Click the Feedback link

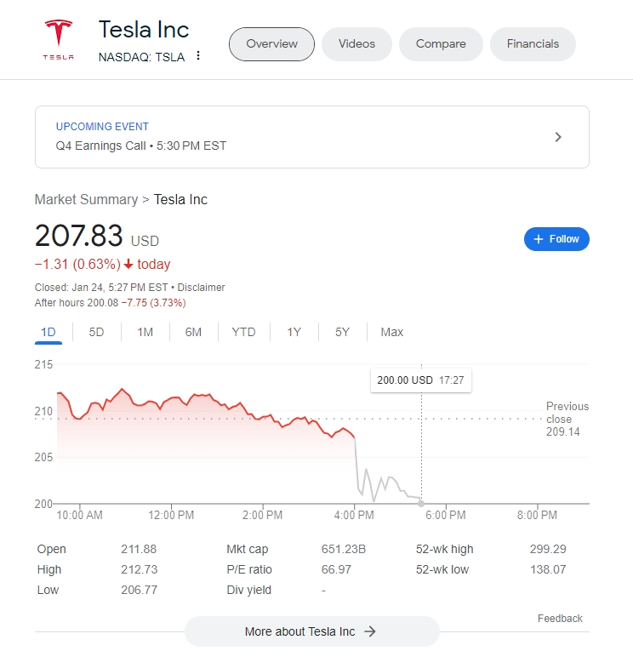click(560, 619)
